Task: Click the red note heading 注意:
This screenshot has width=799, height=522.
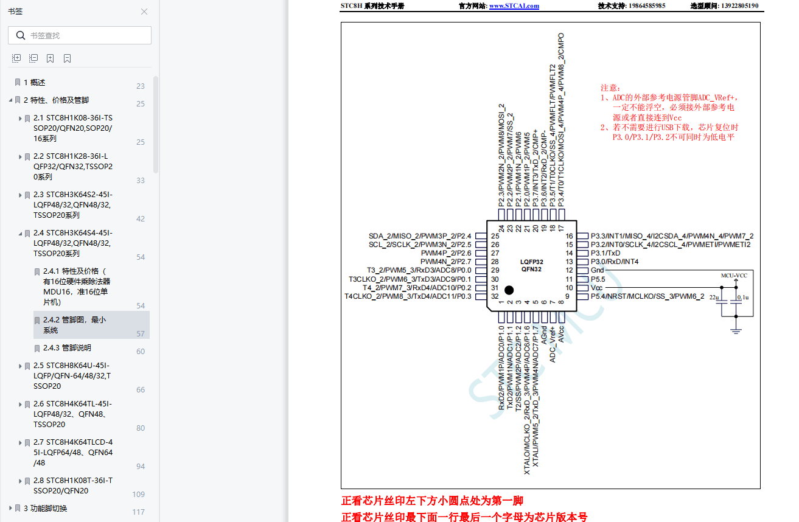Action: (x=610, y=88)
